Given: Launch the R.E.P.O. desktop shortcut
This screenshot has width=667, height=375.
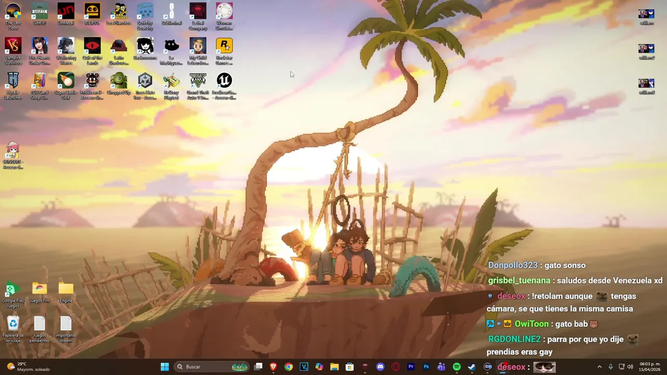Looking at the screenshot, I should pyautogui.click(x=92, y=15).
